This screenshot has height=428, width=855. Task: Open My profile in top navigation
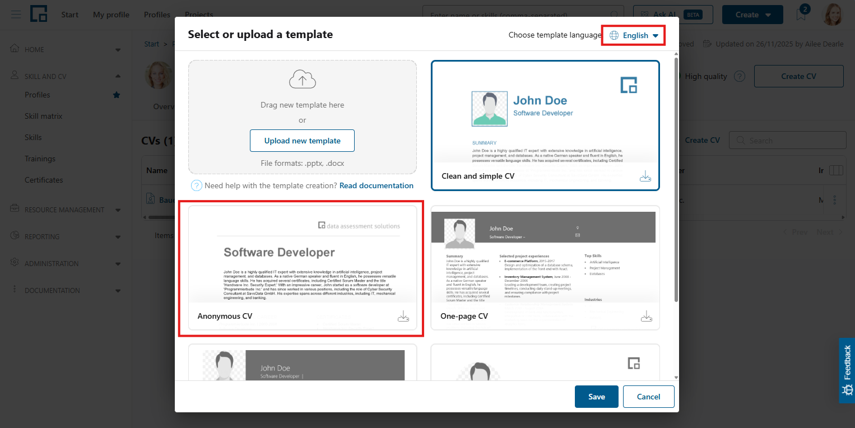tap(111, 15)
